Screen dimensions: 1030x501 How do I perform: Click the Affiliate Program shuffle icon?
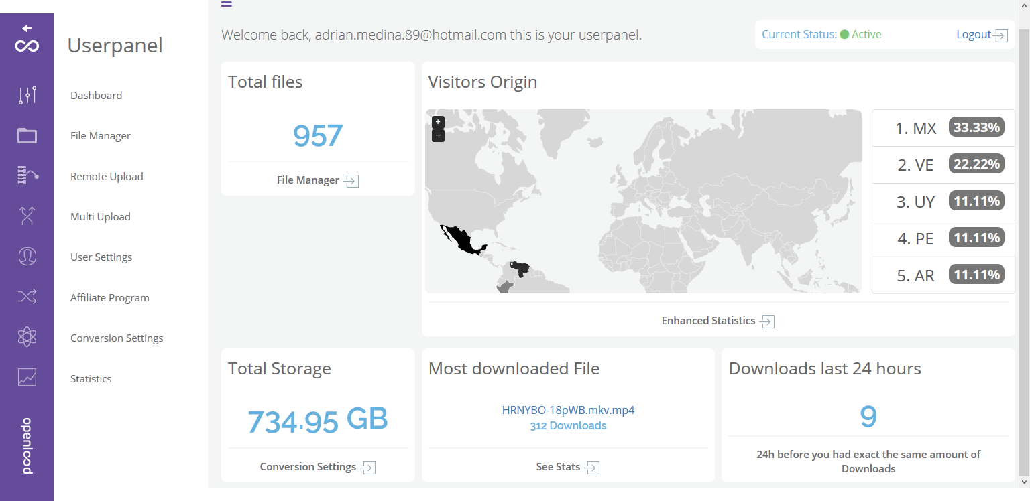pos(27,297)
